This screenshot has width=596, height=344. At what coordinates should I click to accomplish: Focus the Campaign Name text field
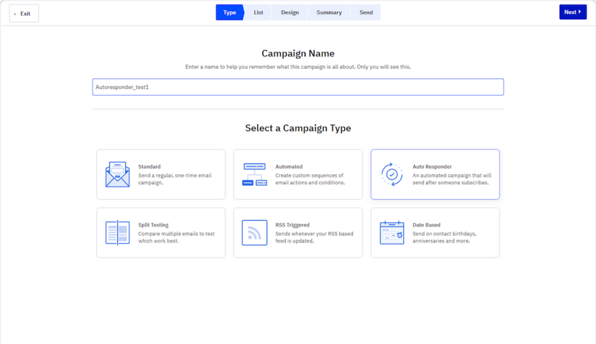click(x=298, y=87)
